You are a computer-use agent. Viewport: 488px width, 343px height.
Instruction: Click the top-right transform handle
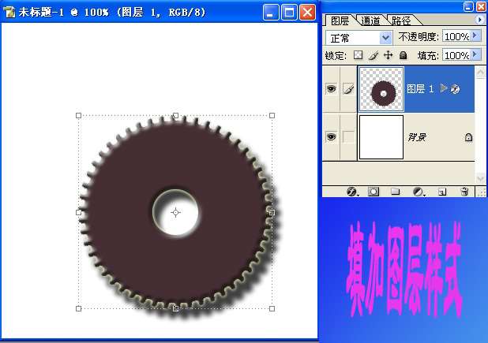pyautogui.click(x=272, y=116)
